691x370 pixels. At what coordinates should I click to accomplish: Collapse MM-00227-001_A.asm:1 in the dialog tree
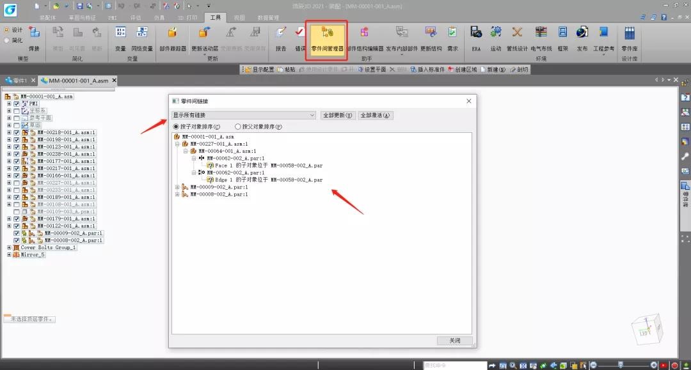pos(177,144)
